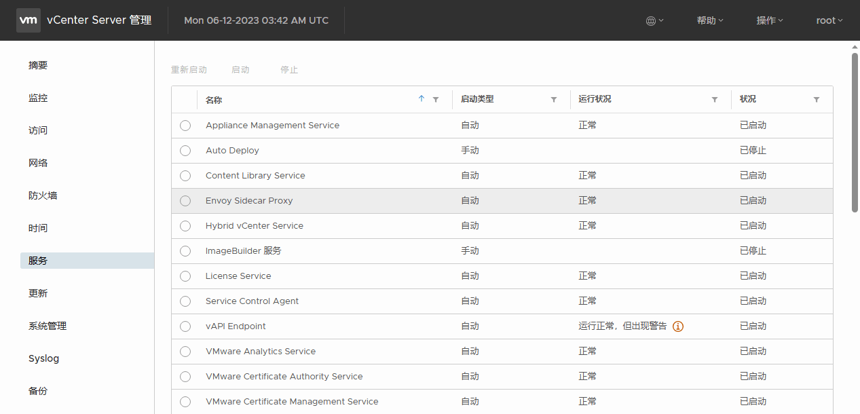Click the 运行正常，但出现警告 status text
This screenshot has height=414, width=860.
tap(622, 326)
